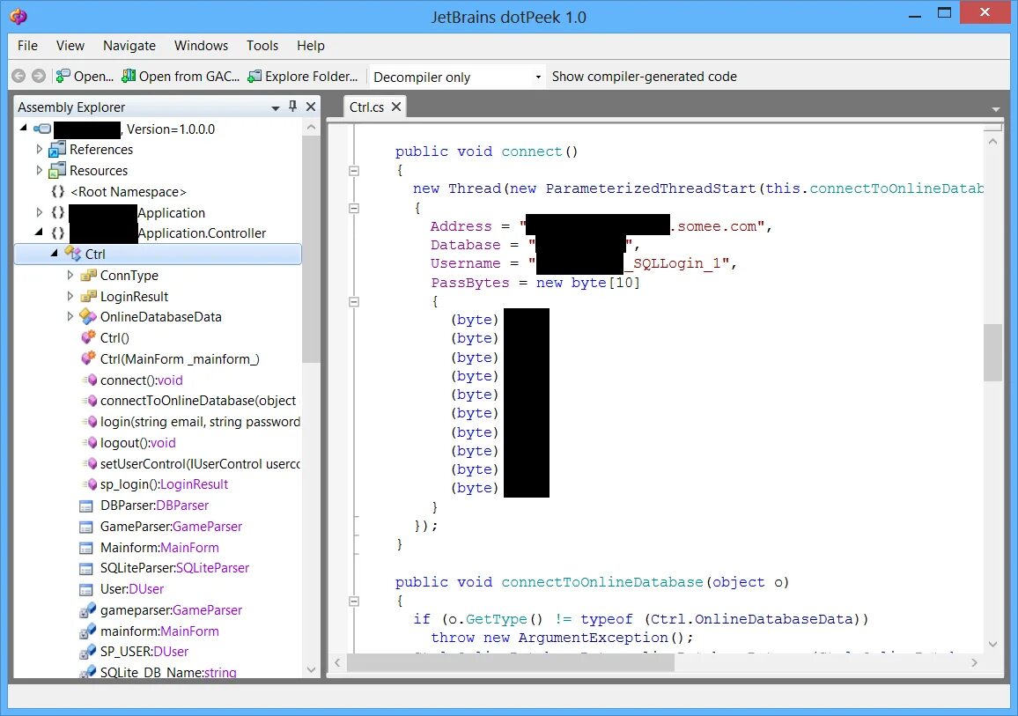1018x716 pixels.
Task: Click the References folder icon
Action: click(x=57, y=150)
